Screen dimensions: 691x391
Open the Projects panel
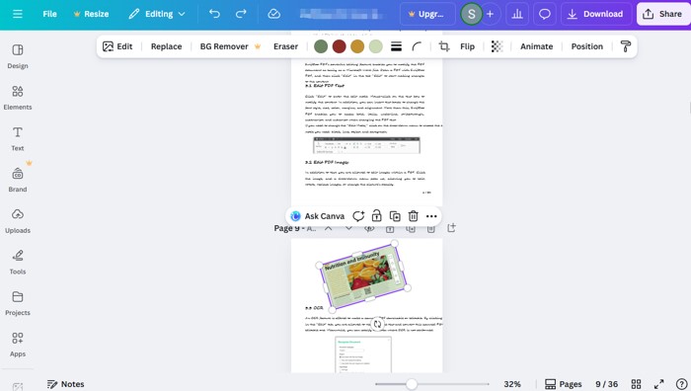[18, 303]
